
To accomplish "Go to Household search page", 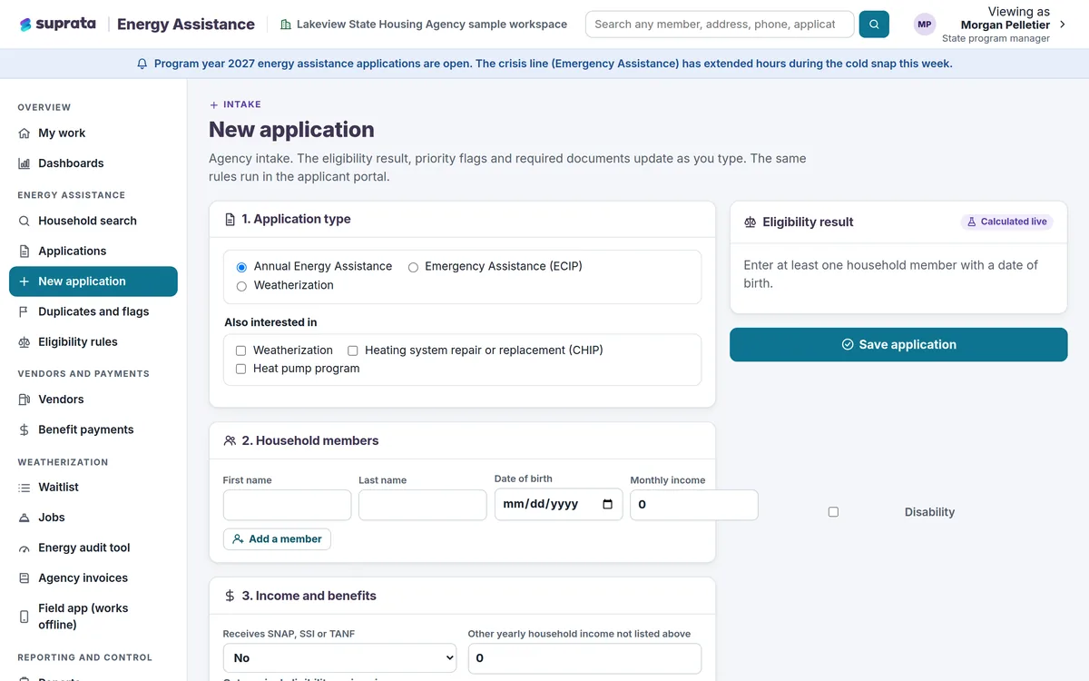I will coord(93,221).
